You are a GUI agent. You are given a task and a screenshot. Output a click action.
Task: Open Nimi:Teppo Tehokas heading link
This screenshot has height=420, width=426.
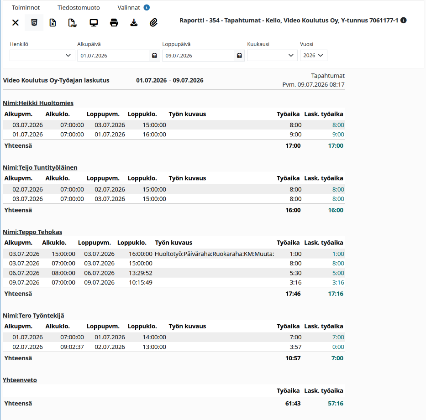coord(32,232)
